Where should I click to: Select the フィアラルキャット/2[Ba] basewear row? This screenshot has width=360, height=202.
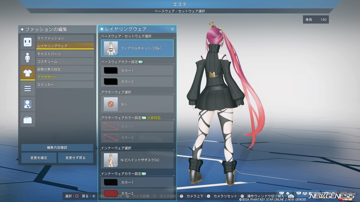pos(137,48)
